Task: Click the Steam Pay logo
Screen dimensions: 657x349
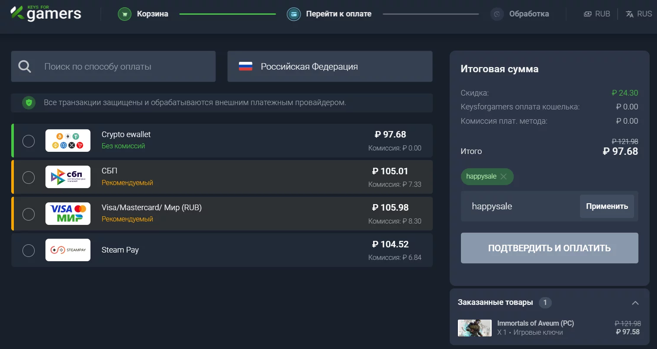Action: (68, 250)
